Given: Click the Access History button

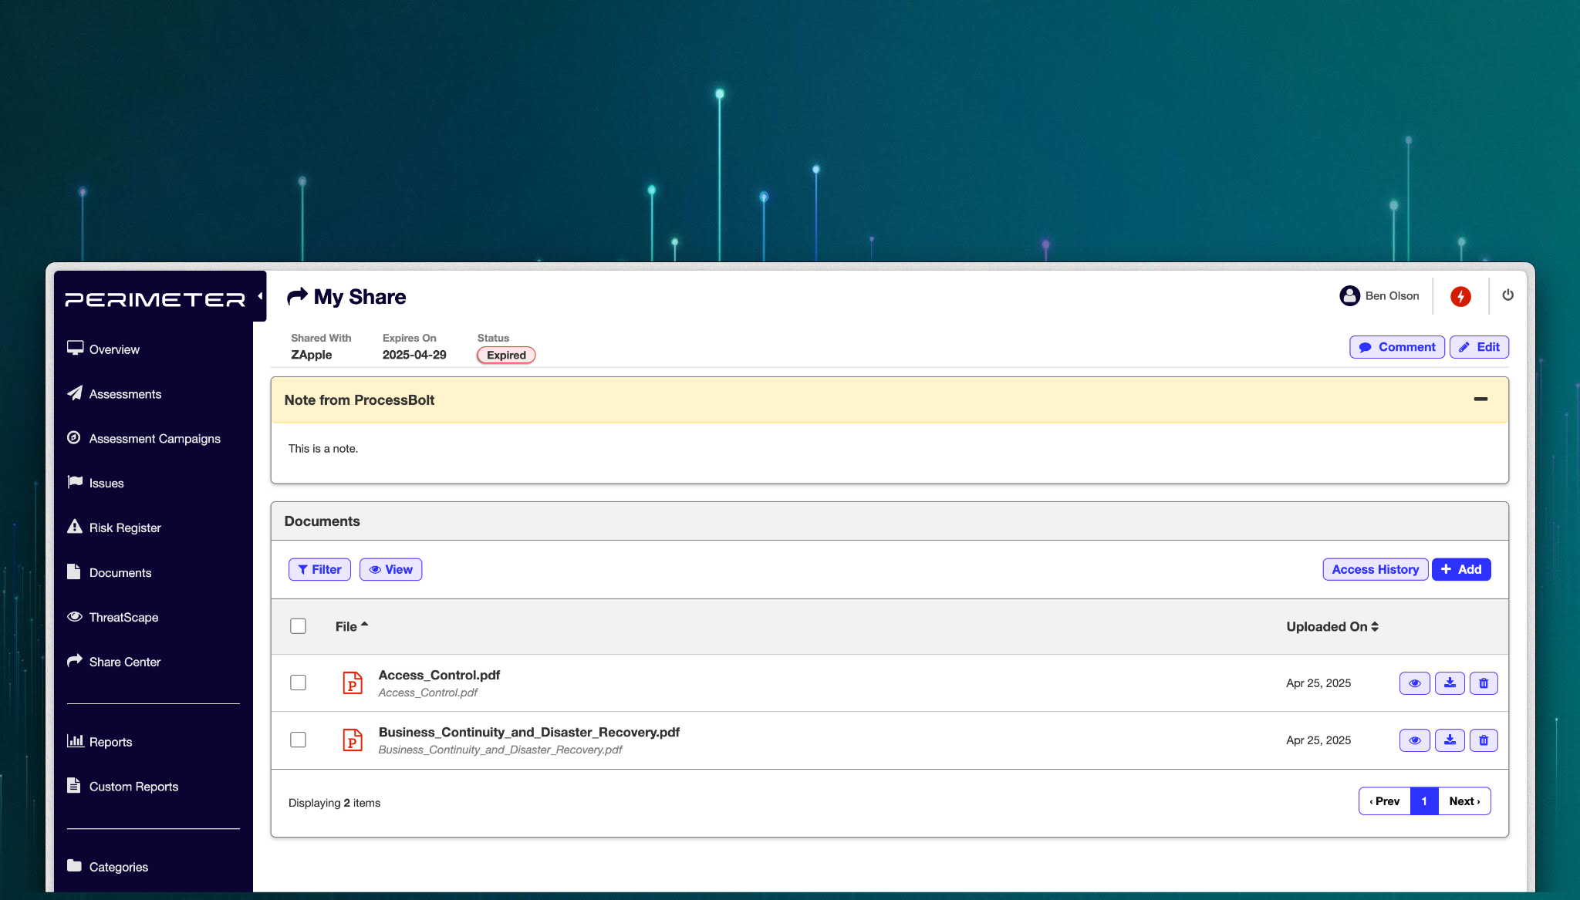Looking at the screenshot, I should 1375,569.
